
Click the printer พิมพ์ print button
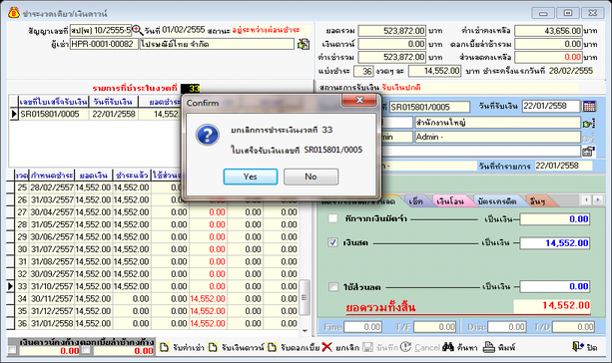click(499, 347)
